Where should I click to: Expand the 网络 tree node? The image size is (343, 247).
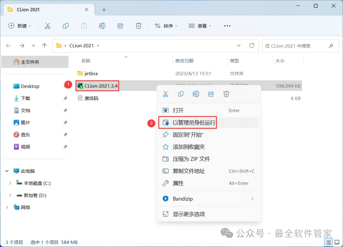7,207
